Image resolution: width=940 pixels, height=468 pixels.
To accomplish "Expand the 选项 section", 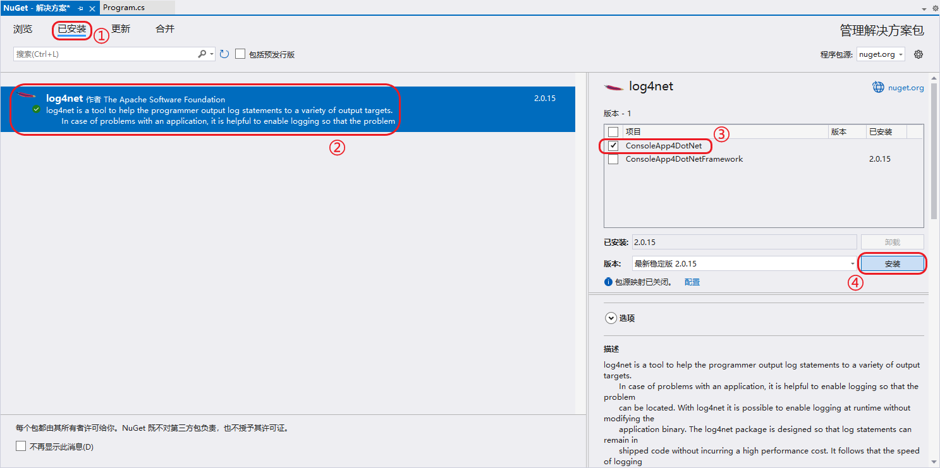I will (611, 318).
